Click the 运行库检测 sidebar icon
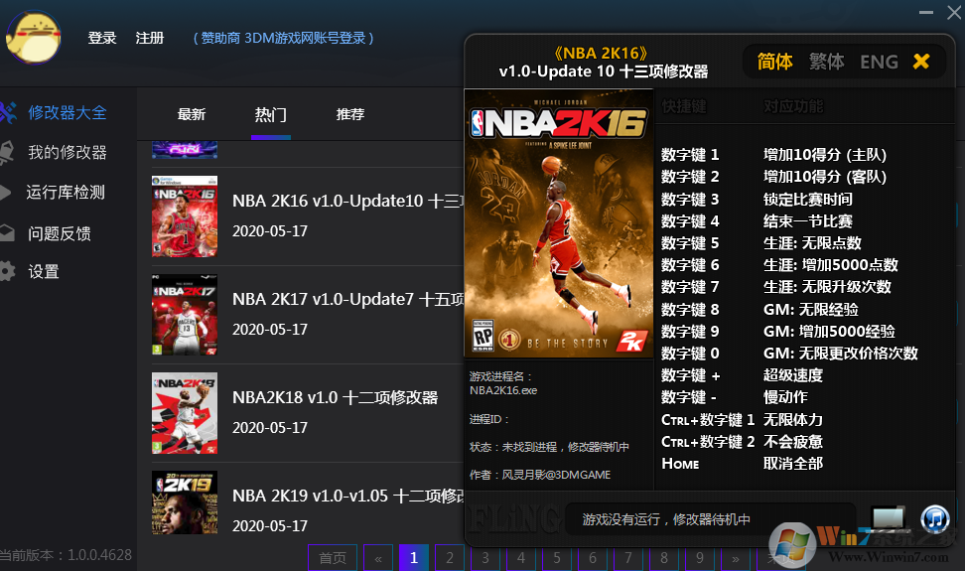This screenshot has width=965, height=571. (6, 193)
